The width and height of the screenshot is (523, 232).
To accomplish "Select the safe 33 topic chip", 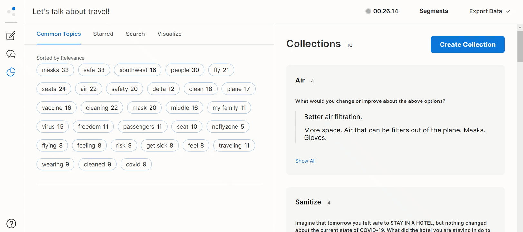I will tap(94, 70).
